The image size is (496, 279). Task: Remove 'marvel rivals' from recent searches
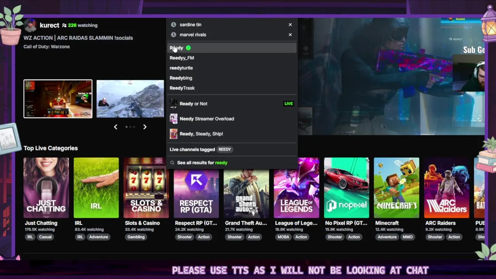(290, 34)
